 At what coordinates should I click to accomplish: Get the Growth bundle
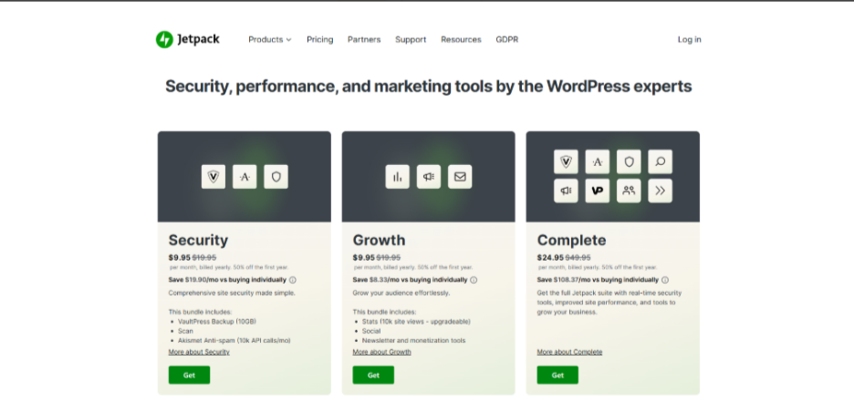(373, 375)
